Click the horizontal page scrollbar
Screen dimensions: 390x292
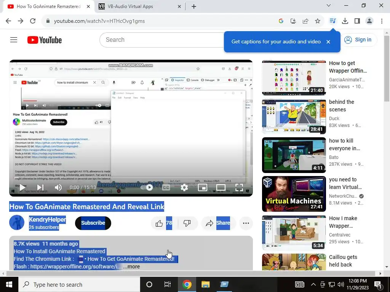[x=190, y=273]
